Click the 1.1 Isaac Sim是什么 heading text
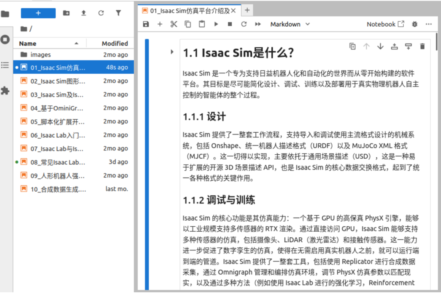 point(238,53)
